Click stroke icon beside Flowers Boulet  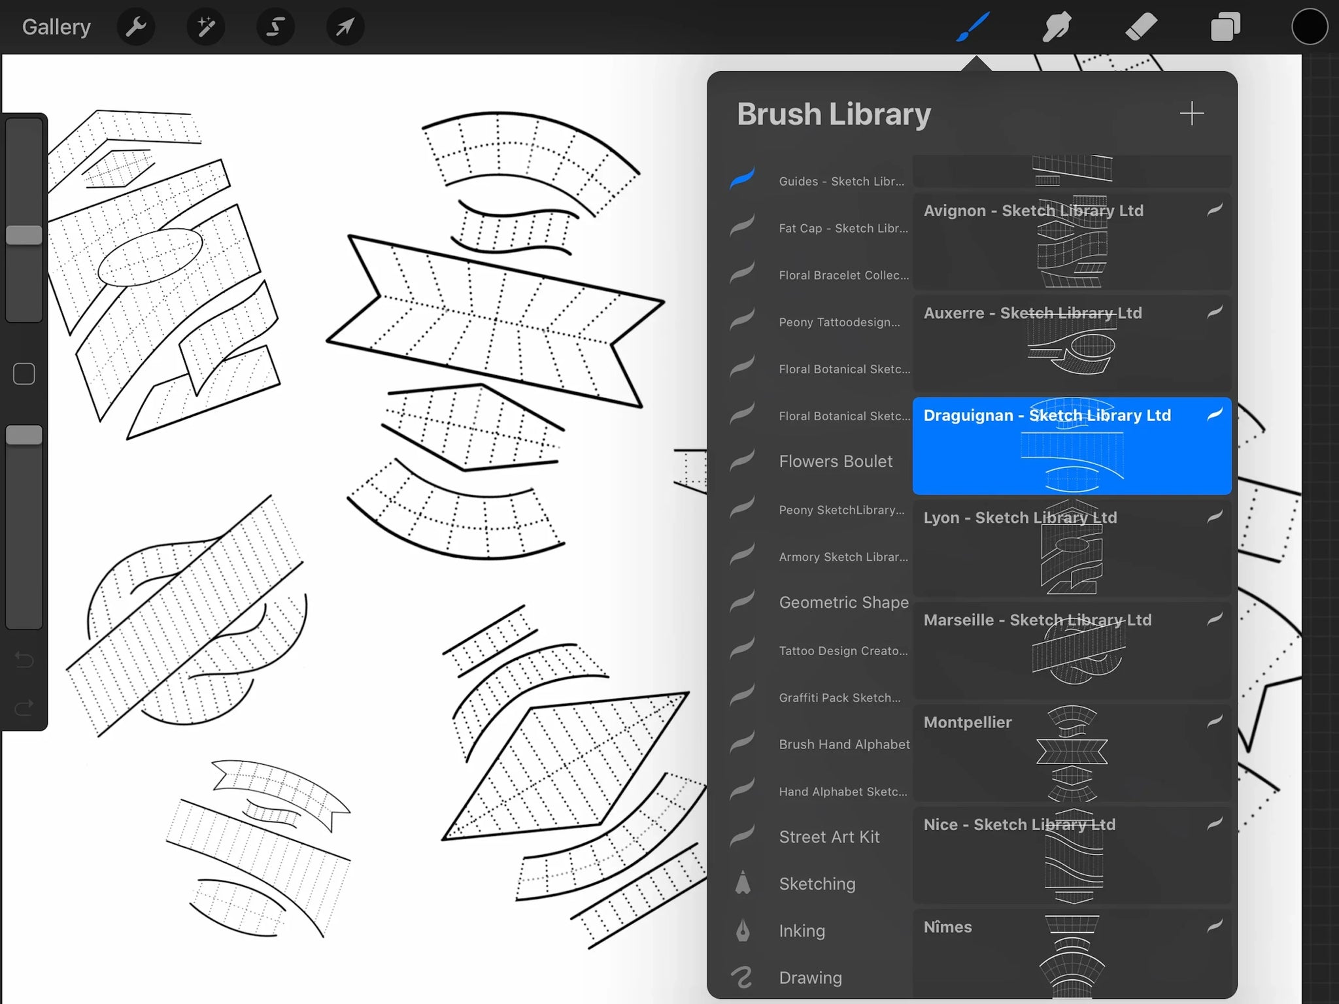point(742,460)
